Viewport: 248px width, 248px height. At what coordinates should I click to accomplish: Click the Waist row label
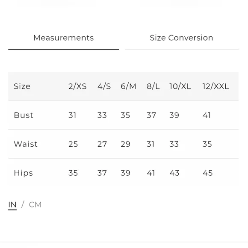[x=26, y=144]
